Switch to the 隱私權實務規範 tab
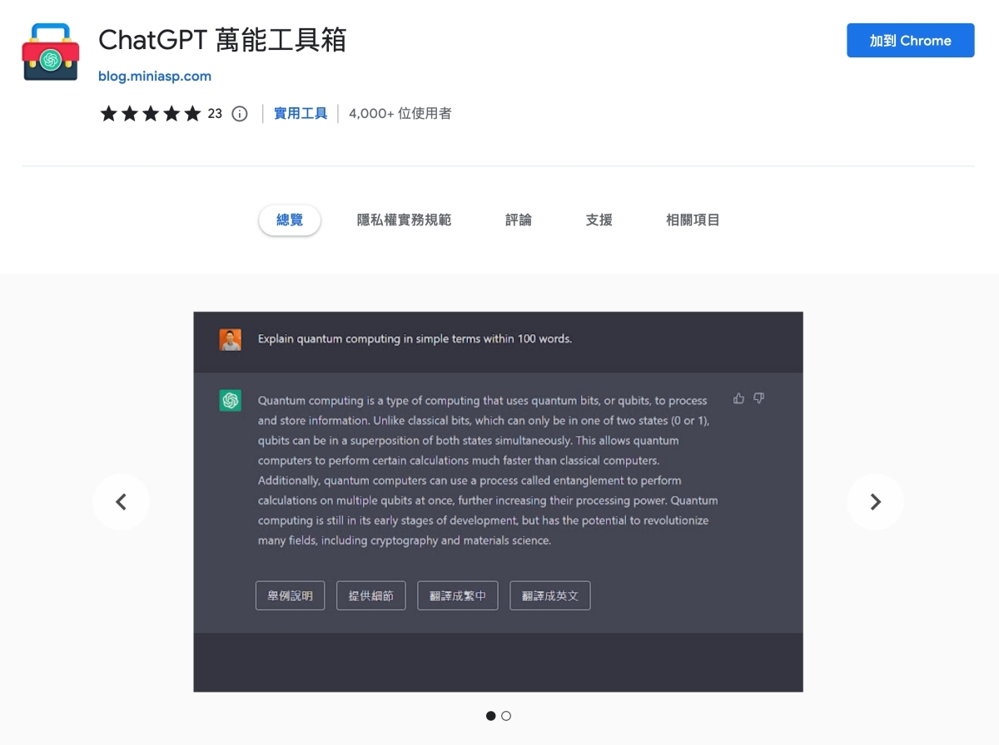Screen dimensions: 999x745 pos(404,220)
